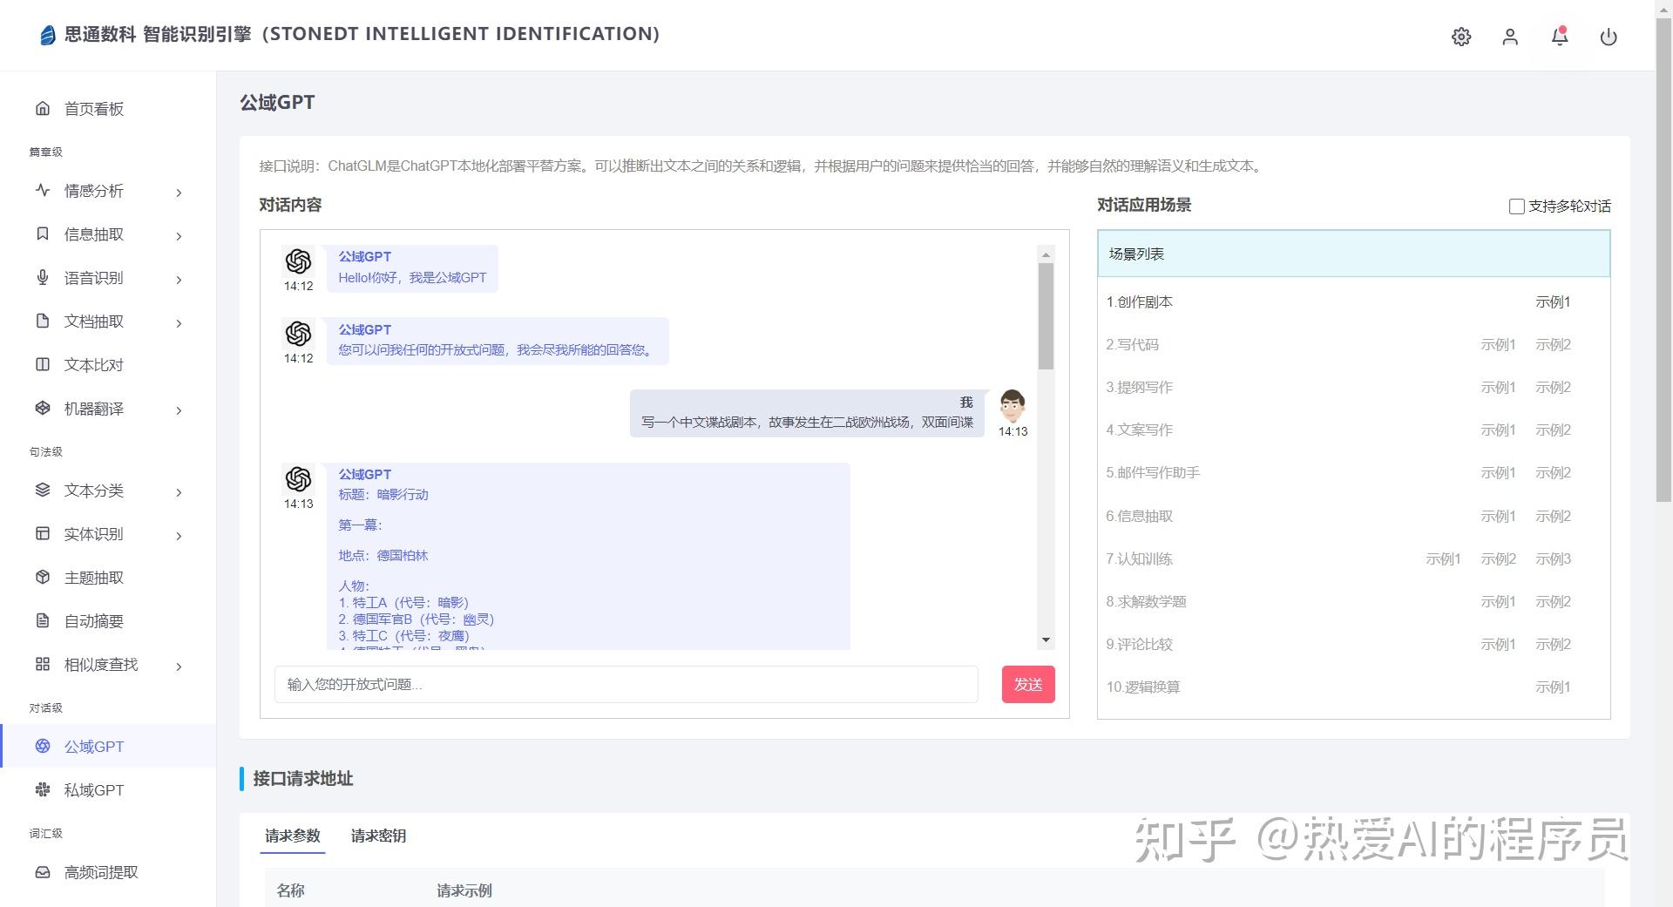Screen dimensions: 1673x907
Task: Click the GPT avatar of the Hello message
Action: (298, 261)
